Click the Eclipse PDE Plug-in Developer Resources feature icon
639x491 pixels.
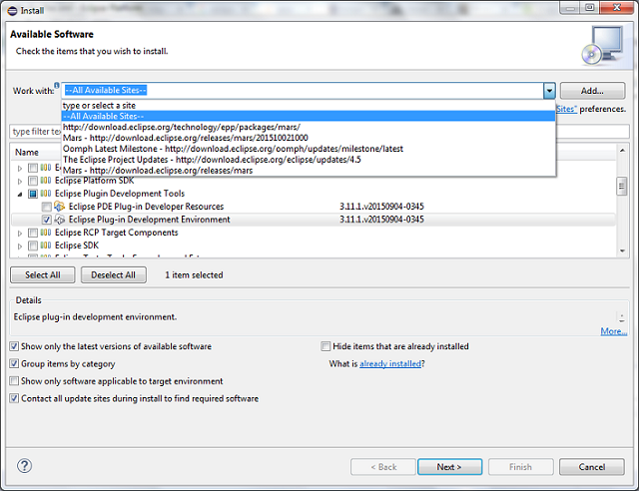point(60,207)
